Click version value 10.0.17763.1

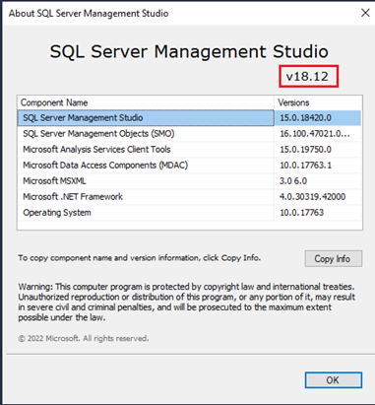point(305,166)
